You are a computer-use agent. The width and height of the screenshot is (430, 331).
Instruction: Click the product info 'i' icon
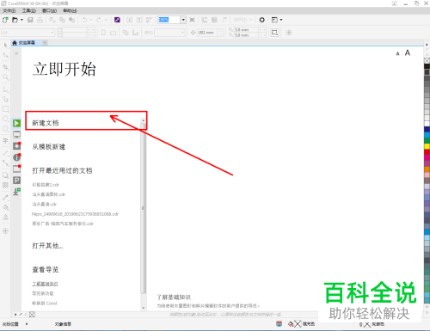click(16, 157)
